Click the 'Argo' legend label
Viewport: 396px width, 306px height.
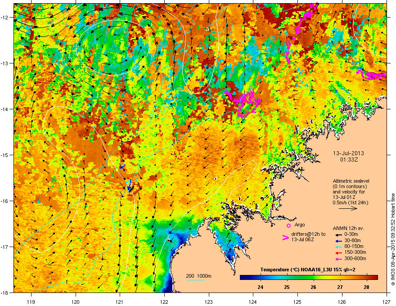tap(300, 225)
